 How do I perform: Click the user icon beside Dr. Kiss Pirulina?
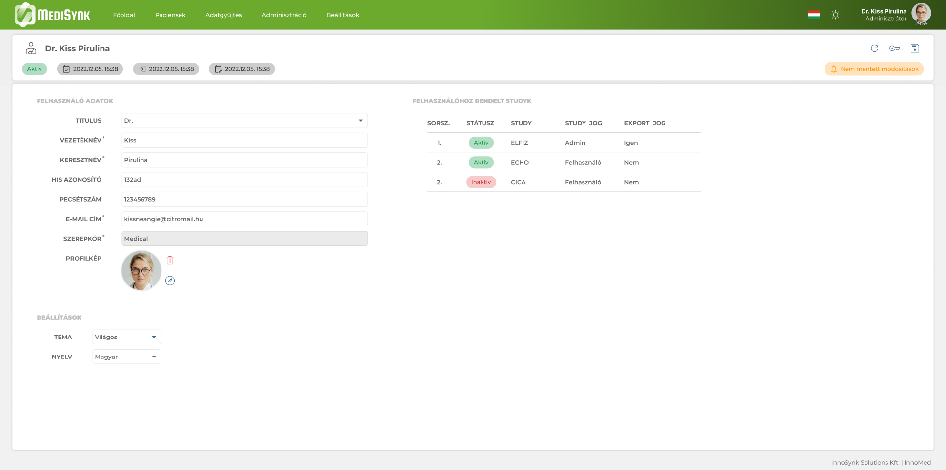point(31,48)
